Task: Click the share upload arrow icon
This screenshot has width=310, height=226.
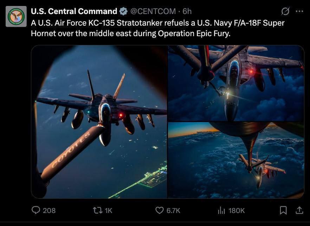Action: pos(299,210)
